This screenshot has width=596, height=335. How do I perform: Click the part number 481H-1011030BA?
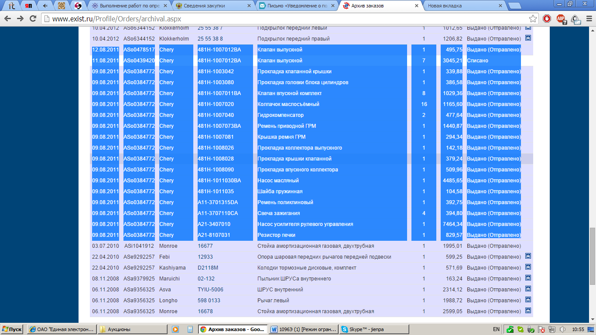(219, 180)
